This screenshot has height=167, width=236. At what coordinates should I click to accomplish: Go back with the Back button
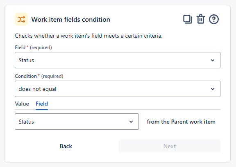click(x=66, y=146)
